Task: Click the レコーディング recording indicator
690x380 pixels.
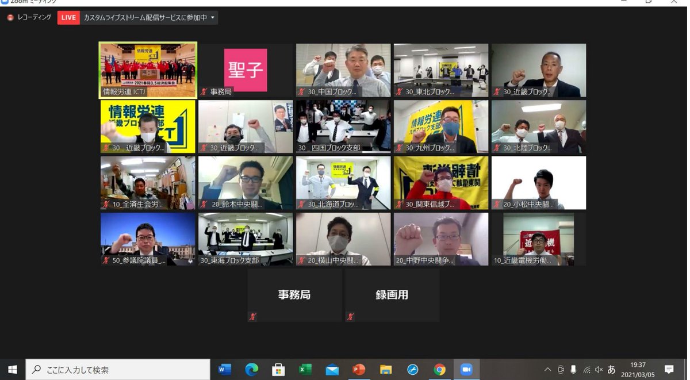Action: pos(28,18)
